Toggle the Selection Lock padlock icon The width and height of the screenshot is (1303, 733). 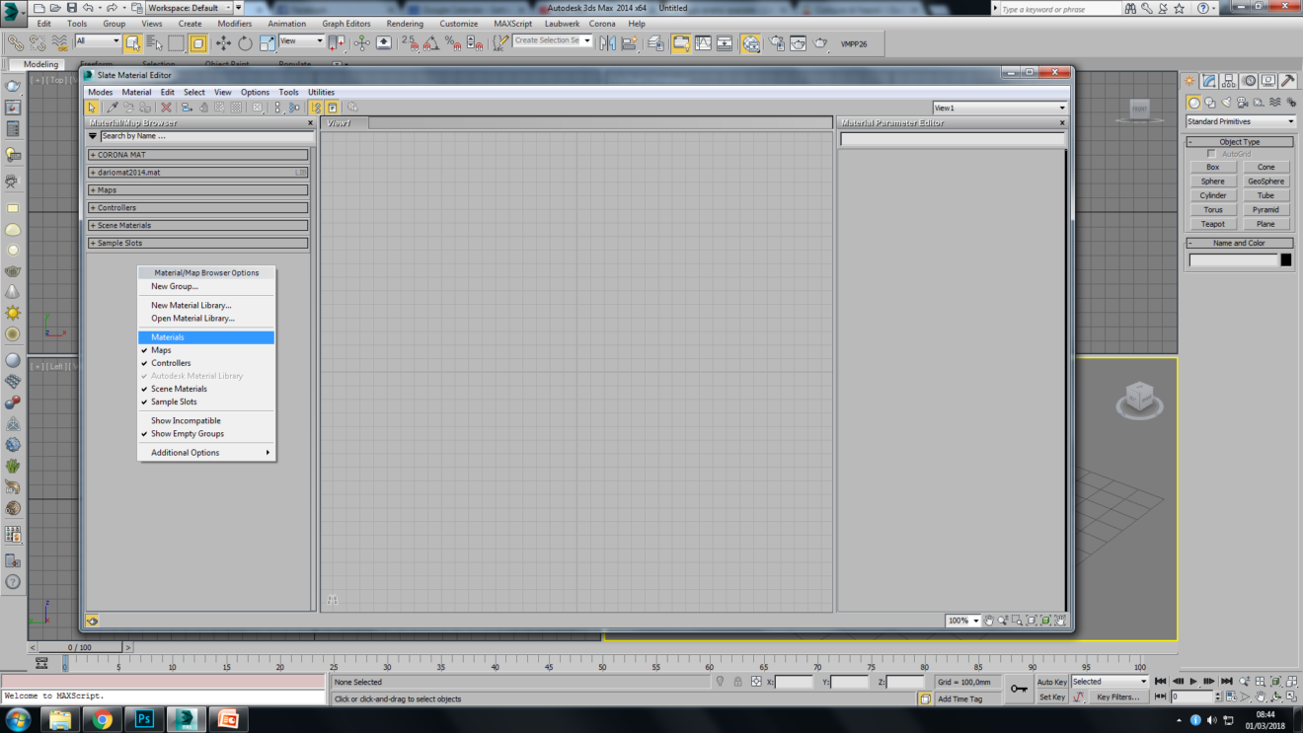(x=738, y=682)
